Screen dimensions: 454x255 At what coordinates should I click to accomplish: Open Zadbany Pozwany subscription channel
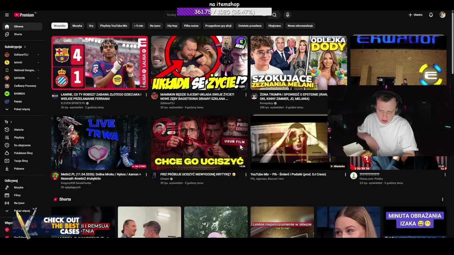(x=22, y=86)
